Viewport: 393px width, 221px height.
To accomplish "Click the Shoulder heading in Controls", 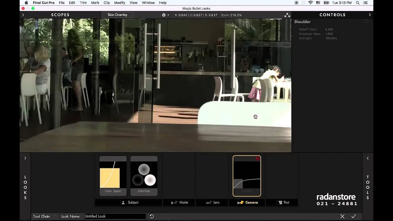I will (302, 22).
